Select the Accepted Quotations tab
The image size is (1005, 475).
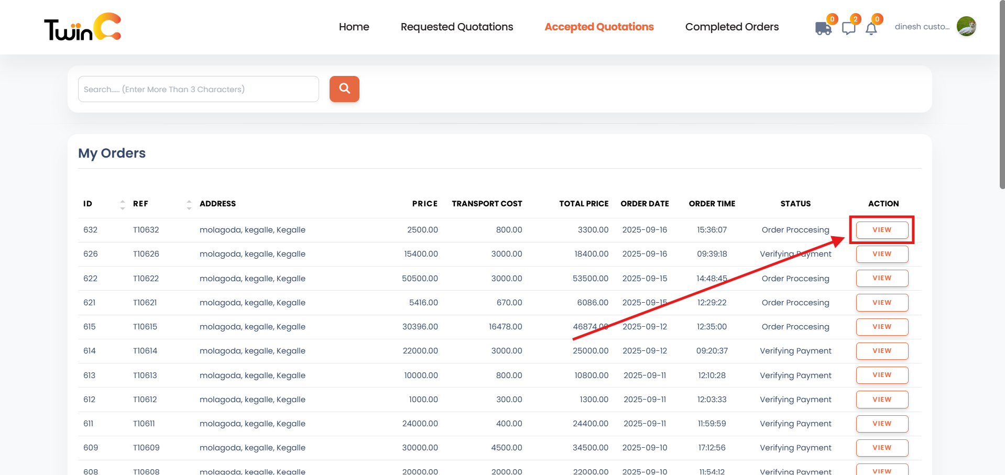598,27
